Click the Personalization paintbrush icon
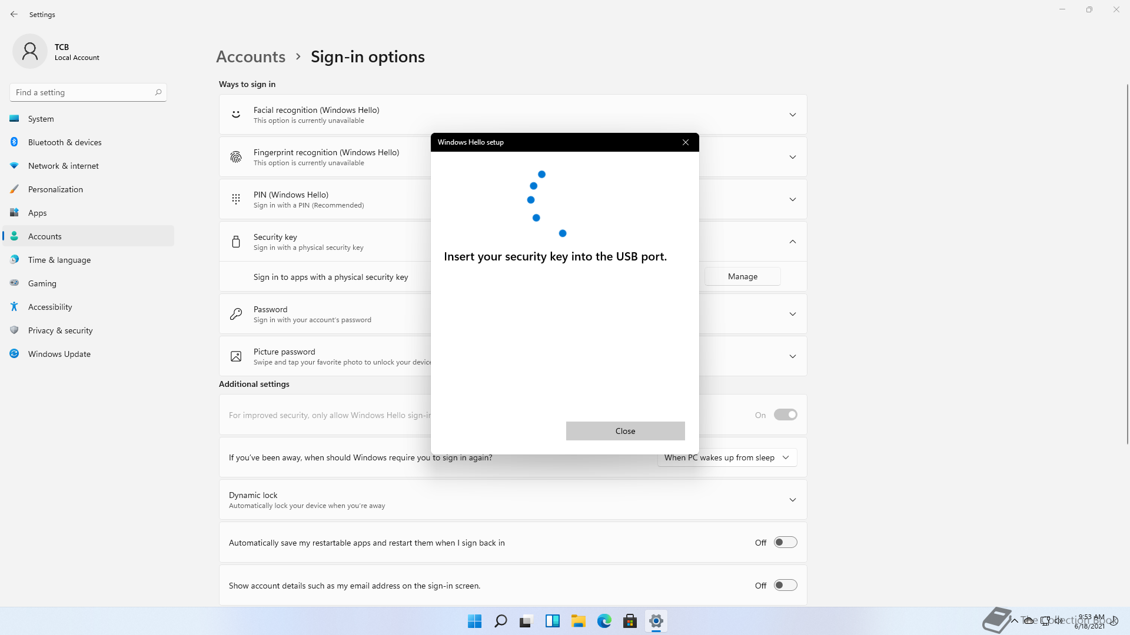The image size is (1130, 635). (x=14, y=189)
